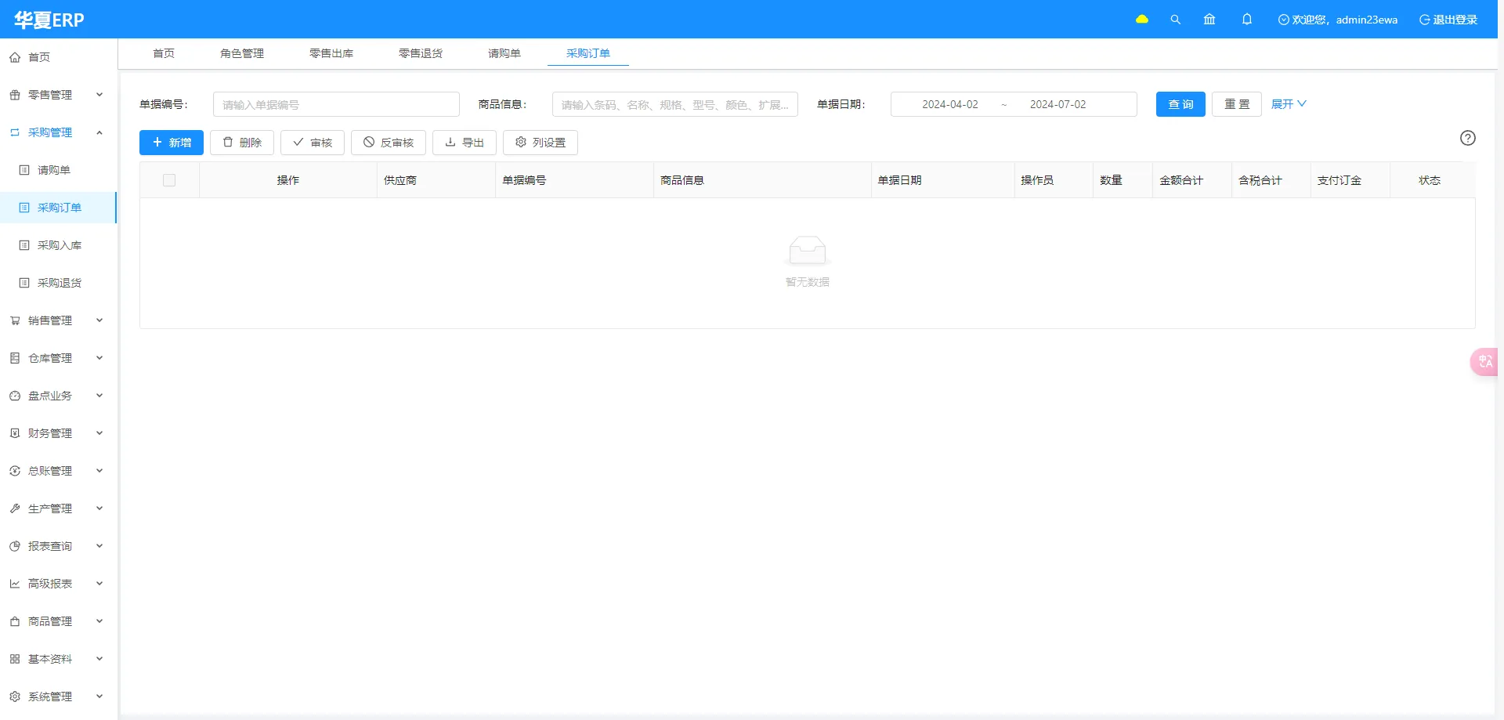Click the 生产管理 wrench icon
Screen dimensions: 1504x720
(x=15, y=508)
